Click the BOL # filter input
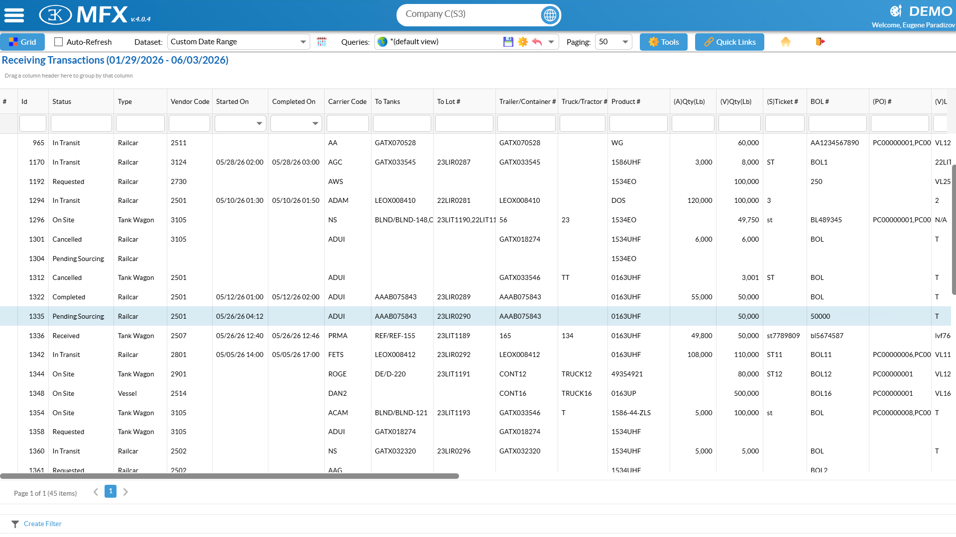The image size is (956, 537). pos(837,123)
